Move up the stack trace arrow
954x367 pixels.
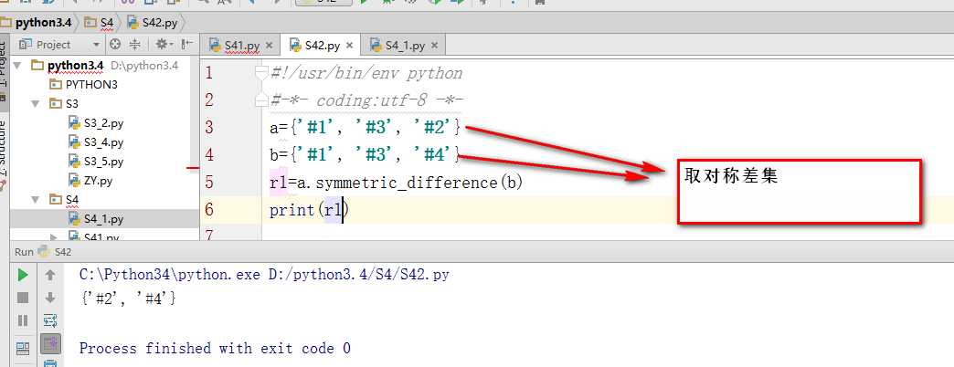(50, 276)
